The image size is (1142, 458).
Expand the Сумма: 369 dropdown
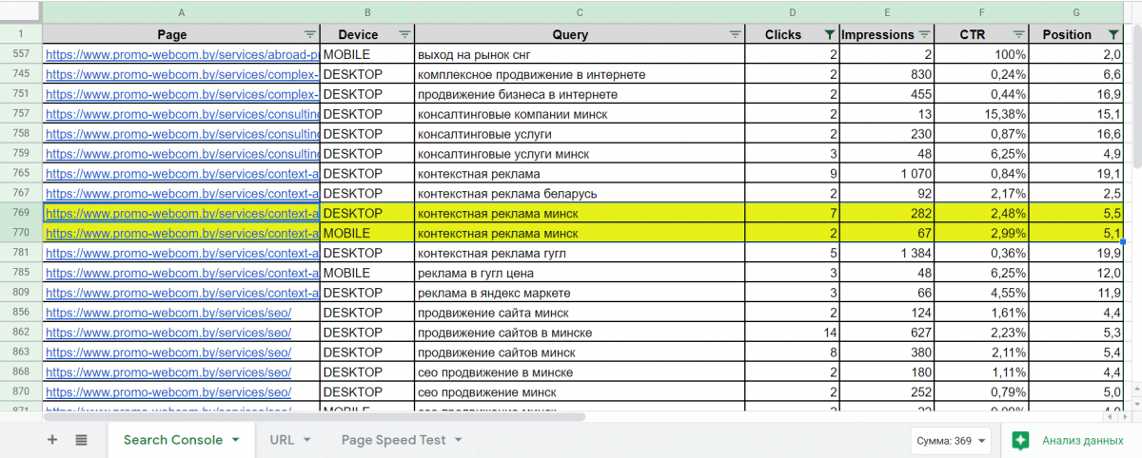tap(951, 440)
